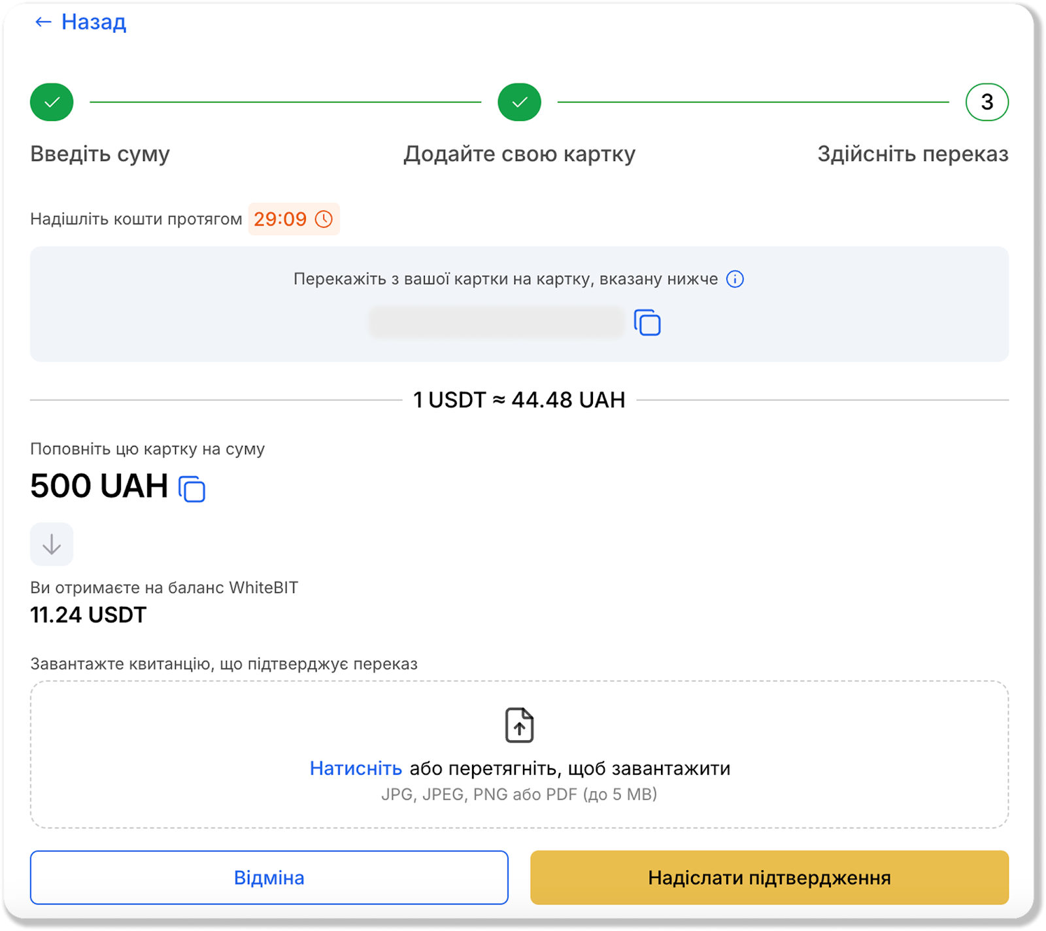Click the blurred card number field
Screen dimensions: 1046x931
point(496,323)
